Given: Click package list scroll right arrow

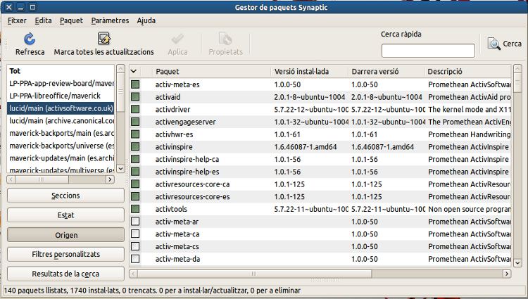Looking at the screenshot, I should pos(507,274).
